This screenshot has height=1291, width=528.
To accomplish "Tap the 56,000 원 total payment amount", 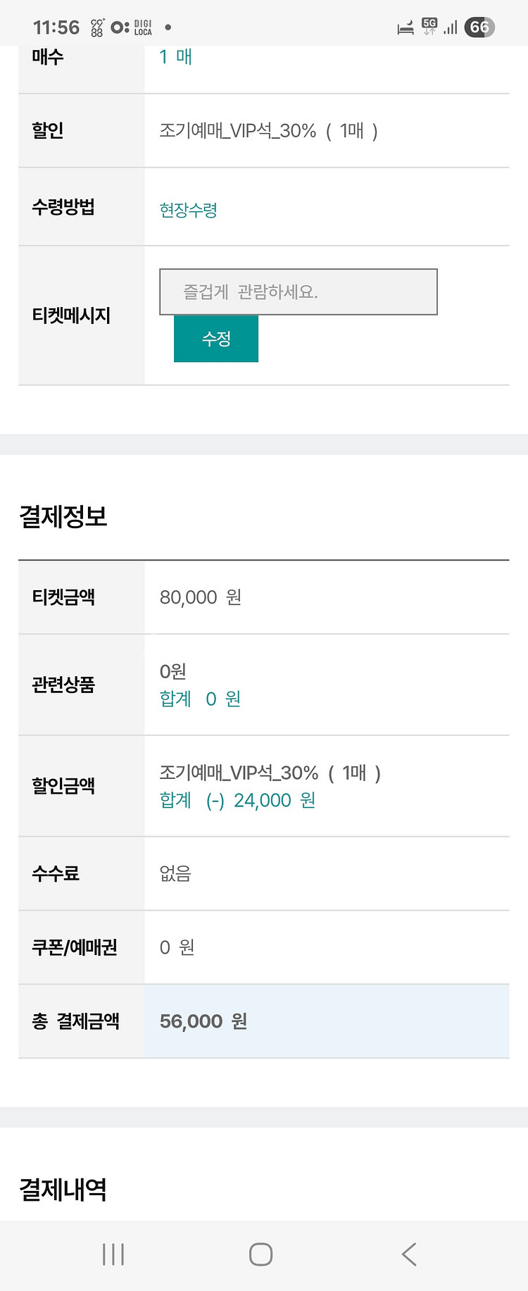I will [x=203, y=1021].
